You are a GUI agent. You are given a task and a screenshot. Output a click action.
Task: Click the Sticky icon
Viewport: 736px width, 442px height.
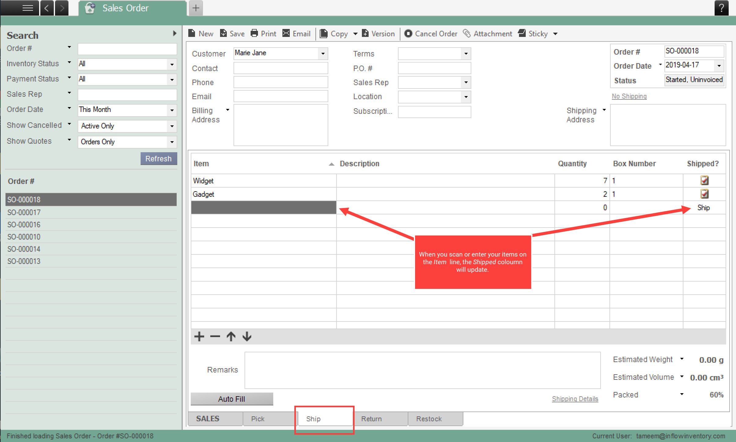[x=522, y=33]
